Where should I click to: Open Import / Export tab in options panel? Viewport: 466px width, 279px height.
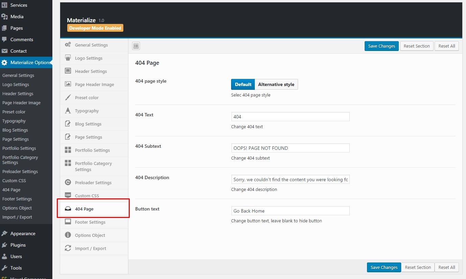coord(94,248)
